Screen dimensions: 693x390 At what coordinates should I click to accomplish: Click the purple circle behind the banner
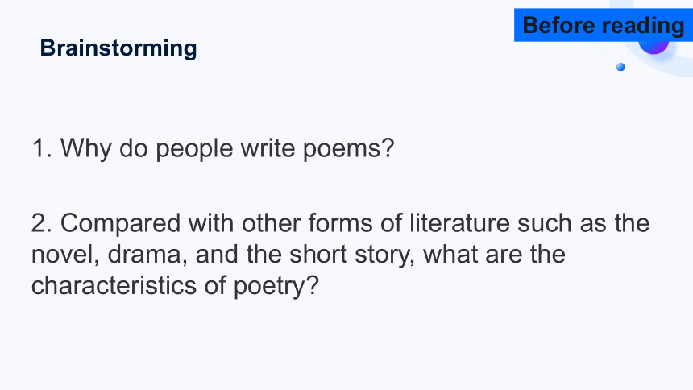pos(654,47)
